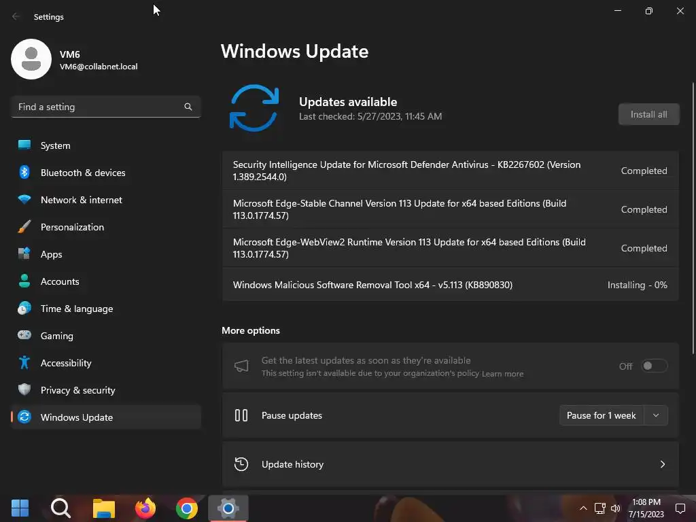The image size is (696, 522).
Task: Open the network tray icon
Action: click(599, 508)
